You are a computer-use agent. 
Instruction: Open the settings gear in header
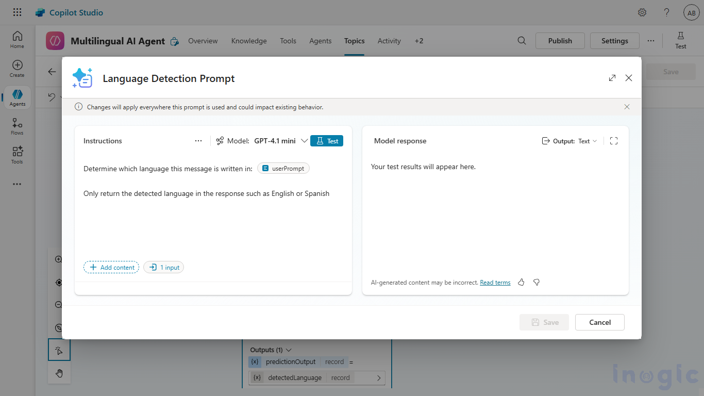pyautogui.click(x=642, y=12)
